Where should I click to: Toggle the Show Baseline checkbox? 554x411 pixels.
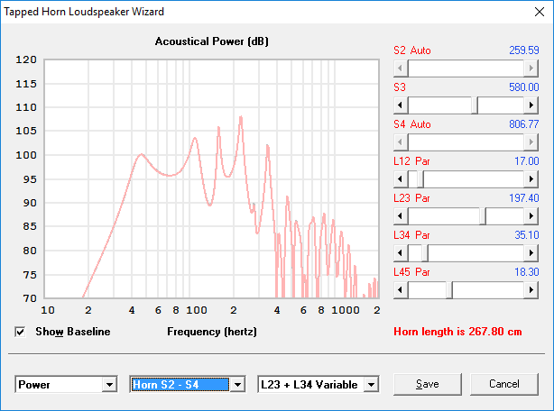[x=20, y=332]
